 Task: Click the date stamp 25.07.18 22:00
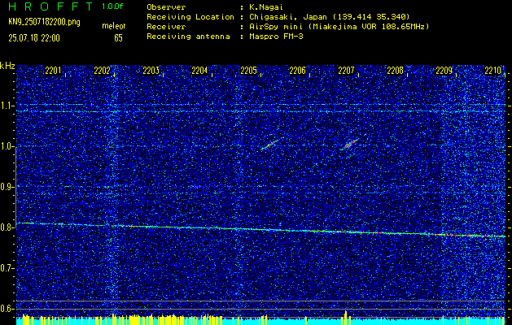coord(34,38)
